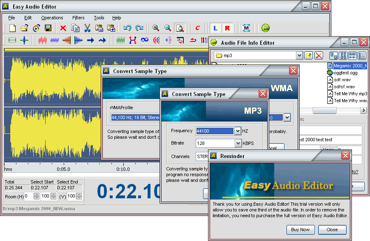Viewport: 370px width, 241px height.
Task: Click the single blue arrow effect icon
Action: [x=90, y=40]
